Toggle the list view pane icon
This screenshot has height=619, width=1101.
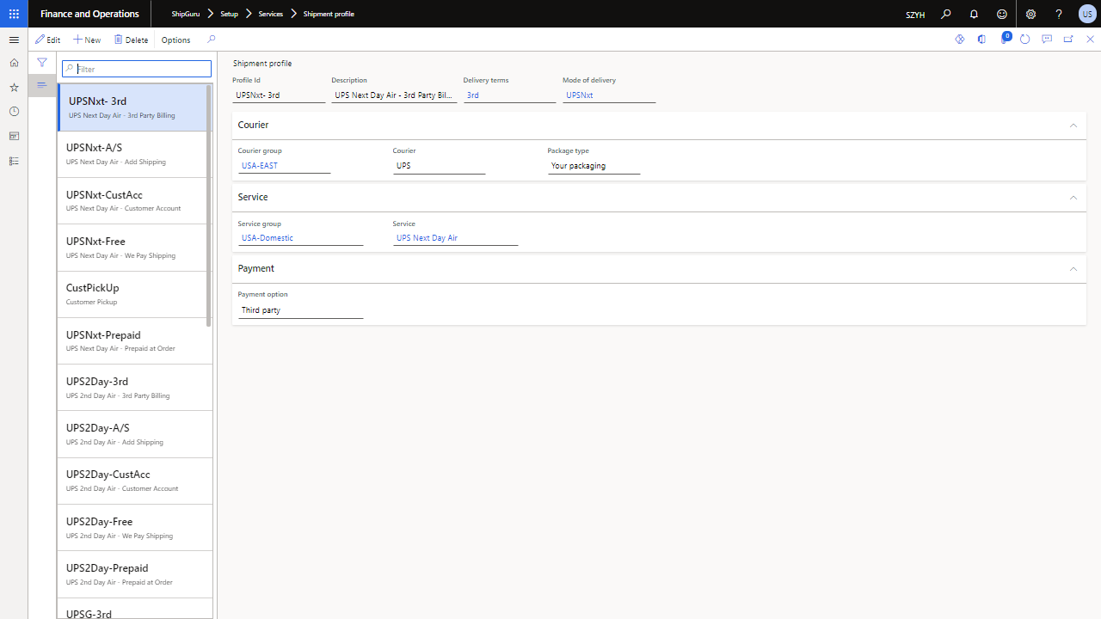(x=41, y=85)
